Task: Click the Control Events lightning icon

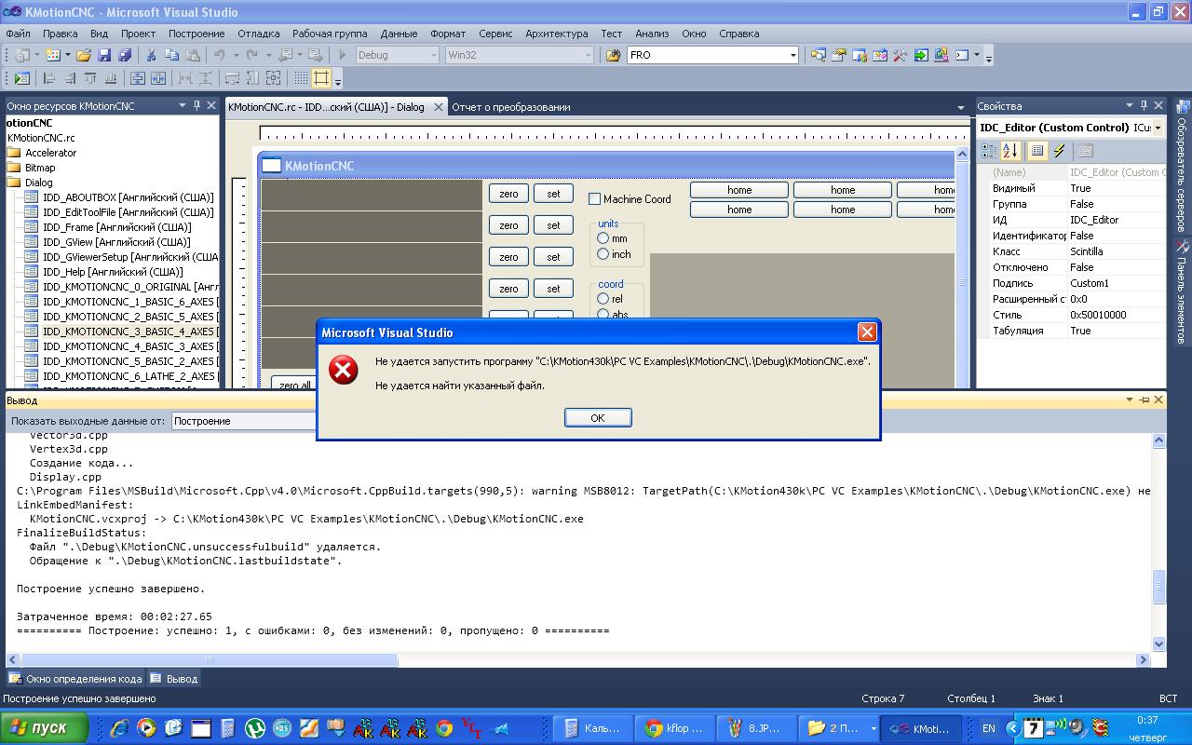Action: [1059, 151]
